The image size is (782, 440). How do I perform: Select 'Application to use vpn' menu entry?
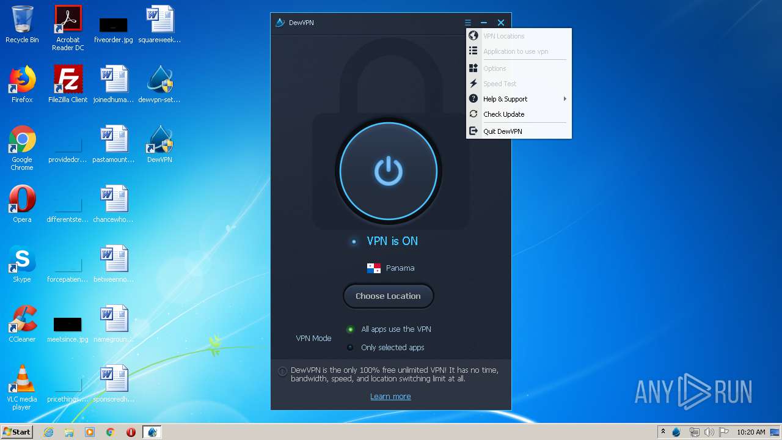click(x=519, y=51)
